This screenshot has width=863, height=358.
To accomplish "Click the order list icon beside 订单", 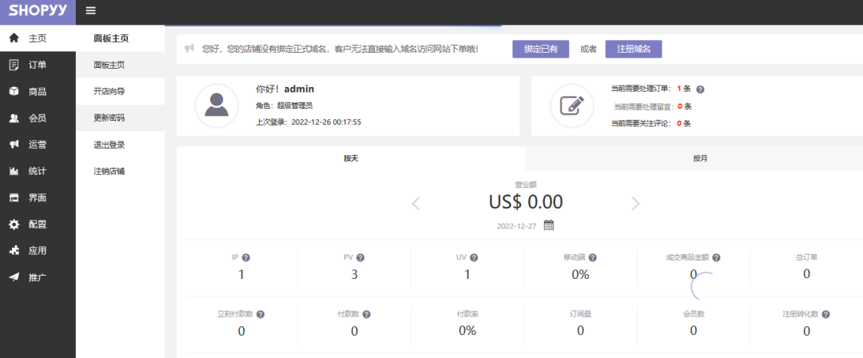I will pos(14,65).
